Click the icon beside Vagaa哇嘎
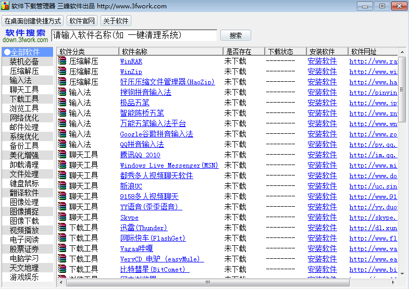The height and width of the screenshot is (289, 409). pyautogui.click(x=62, y=248)
